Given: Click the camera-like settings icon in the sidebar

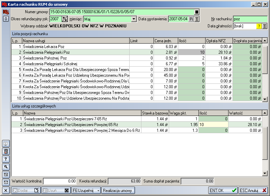Looking at the screenshot, I should [6, 174].
